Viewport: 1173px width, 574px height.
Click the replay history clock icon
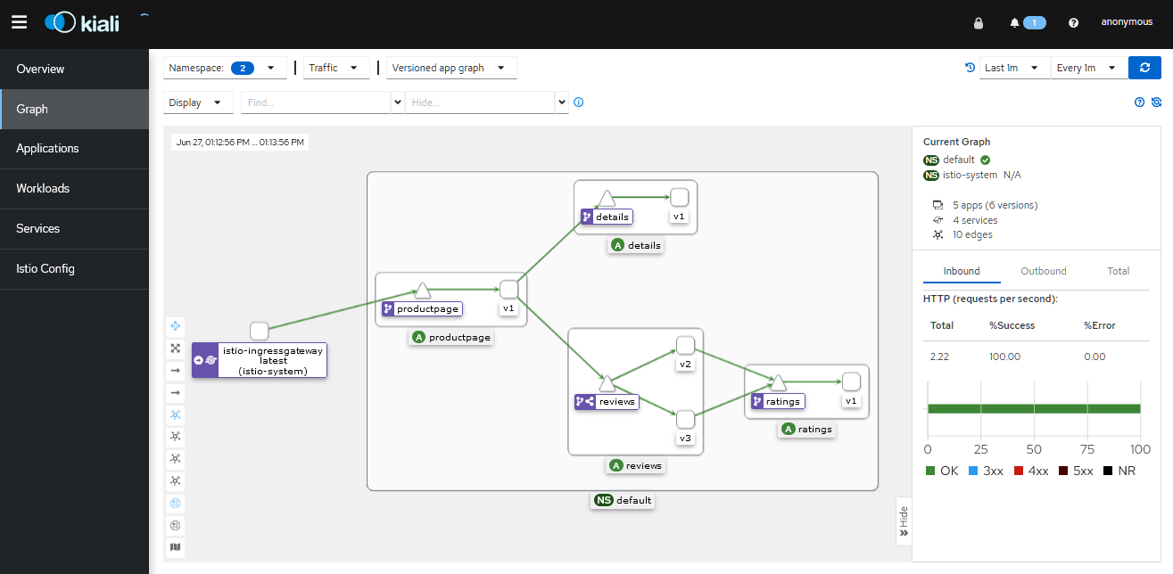click(x=970, y=68)
